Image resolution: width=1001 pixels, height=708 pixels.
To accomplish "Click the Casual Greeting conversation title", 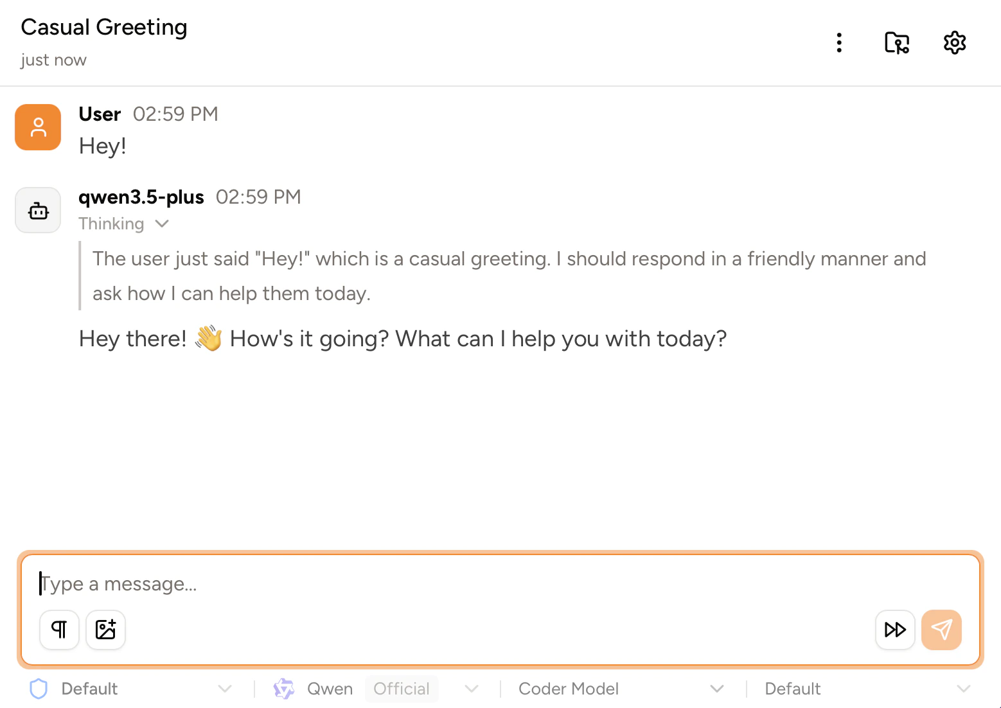I will click(104, 28).
